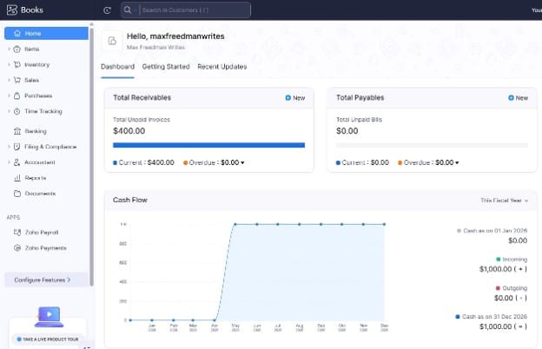Image resolution: width=542 pixels, height=349 pixels.
Task: Expand the Inventory sidebar section
Action: click(9, 64)
